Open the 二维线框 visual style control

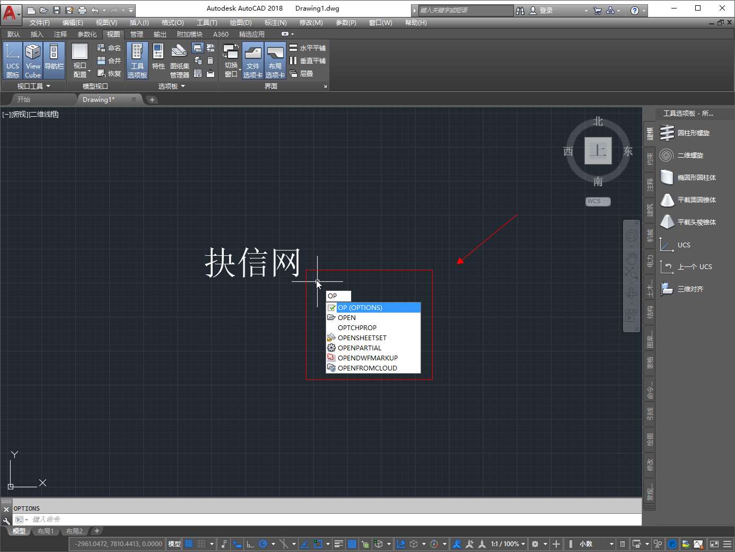click(x=45, y=114)
